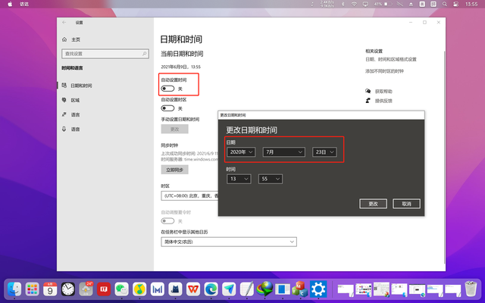
Task: Open the 语音 microphone sidebar section
Action: (x=75, y=130)
